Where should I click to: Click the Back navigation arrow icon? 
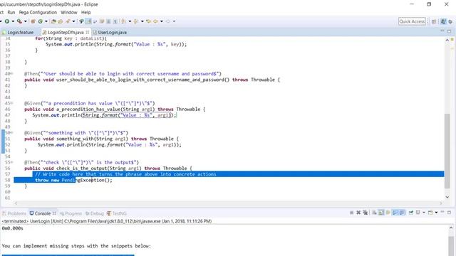tap(155, 21)
